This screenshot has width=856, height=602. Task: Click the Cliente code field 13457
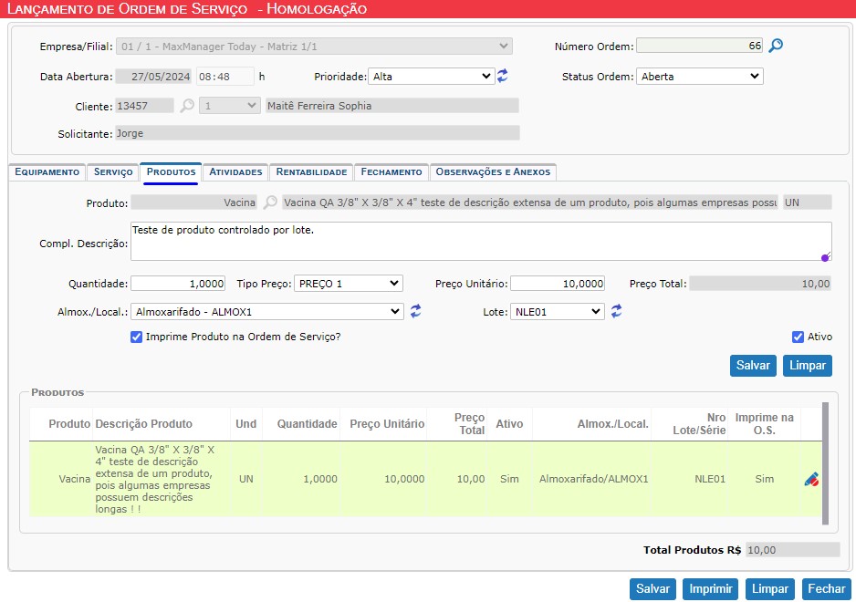coord(145,106)
